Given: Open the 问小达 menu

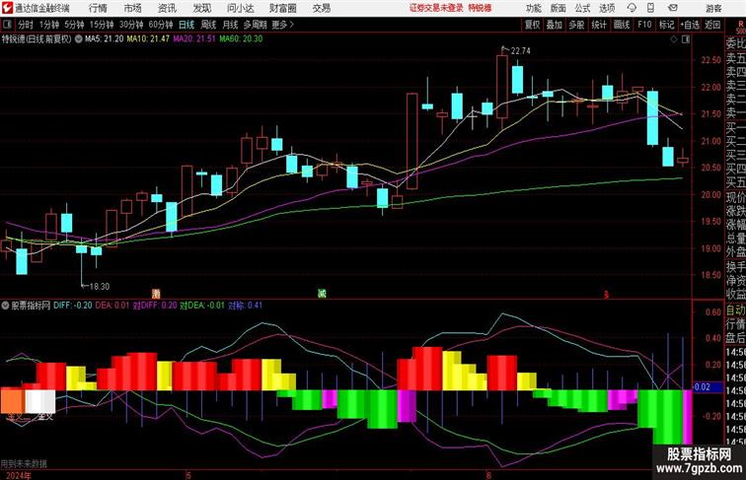Looking at the screenshot, I should coord(240,8).
